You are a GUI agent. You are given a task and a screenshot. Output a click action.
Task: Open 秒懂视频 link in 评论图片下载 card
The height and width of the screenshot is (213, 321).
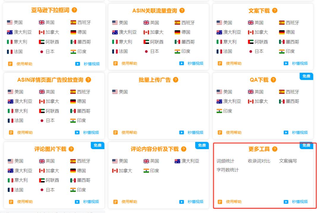click(x=91, y=202)
